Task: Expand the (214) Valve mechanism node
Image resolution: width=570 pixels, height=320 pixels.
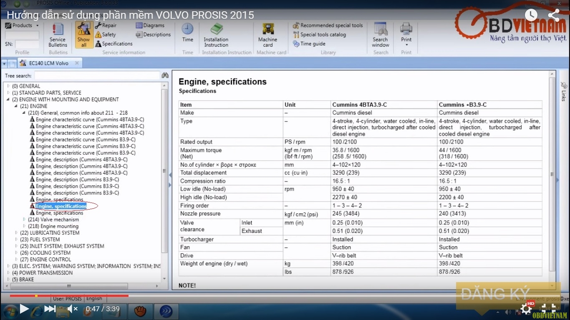Action: [24, 220]
